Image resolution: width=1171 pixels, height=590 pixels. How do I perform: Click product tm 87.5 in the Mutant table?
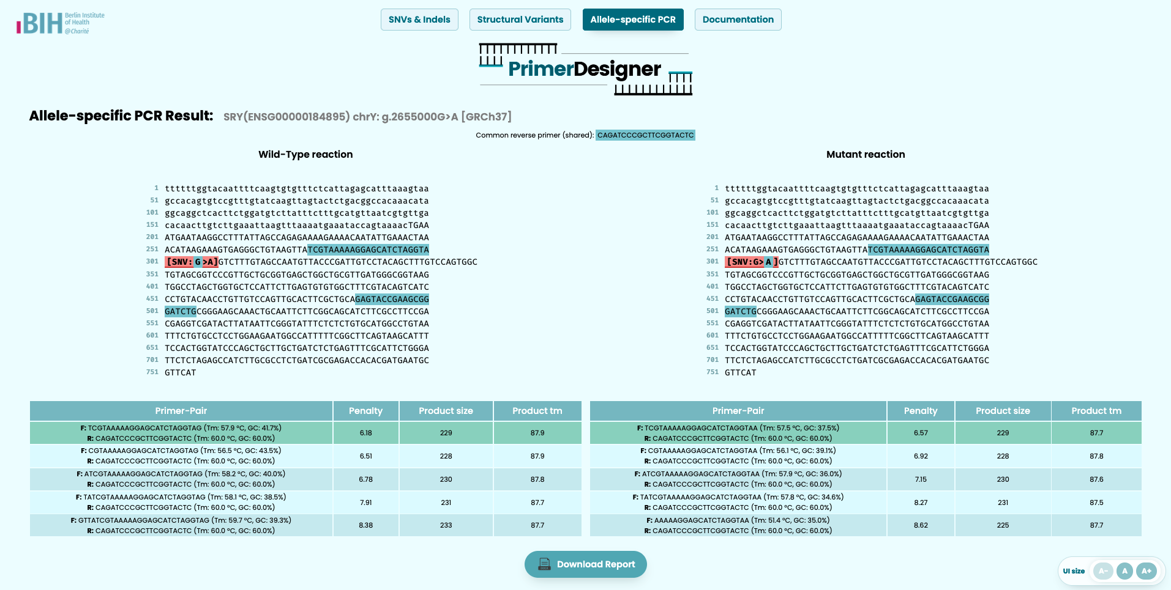tap(1096, 503)
